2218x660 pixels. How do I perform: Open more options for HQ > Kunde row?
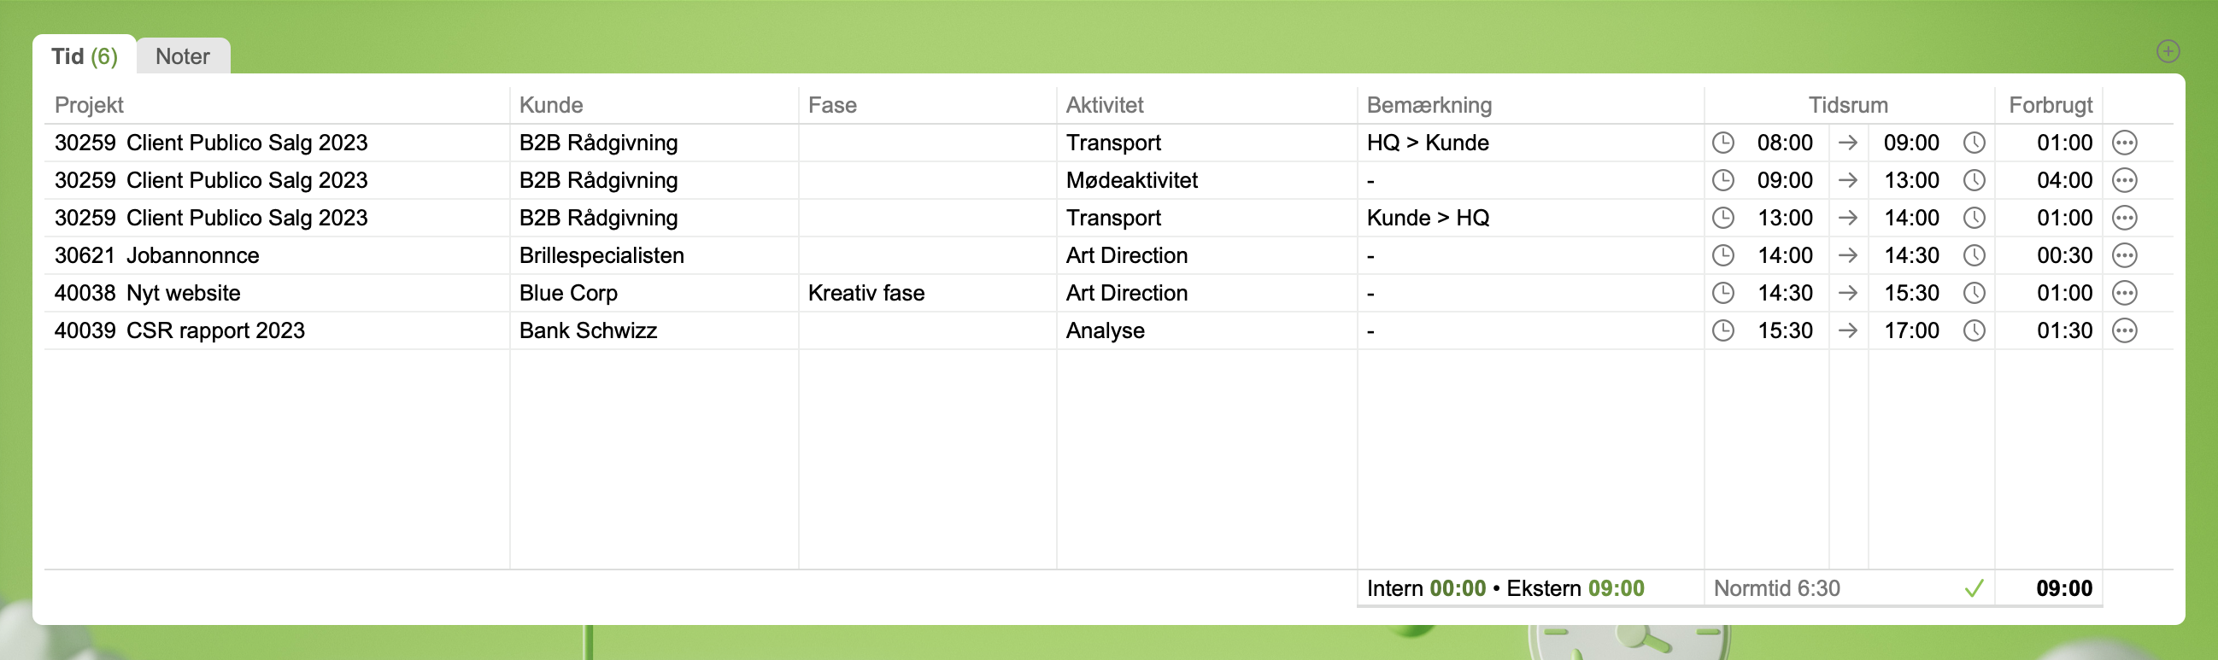click(x=2124, y=143)
